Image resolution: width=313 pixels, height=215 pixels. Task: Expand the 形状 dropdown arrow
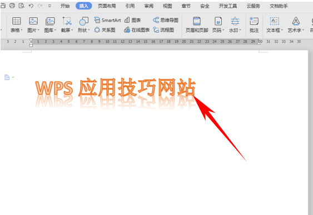click(x=89, y=30)
